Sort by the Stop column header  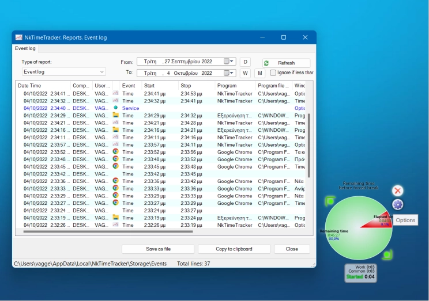click(197, 86)
